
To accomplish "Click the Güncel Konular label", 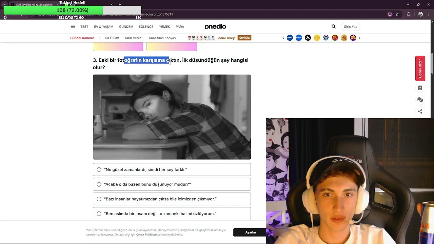I will click(x=82, y=38).
